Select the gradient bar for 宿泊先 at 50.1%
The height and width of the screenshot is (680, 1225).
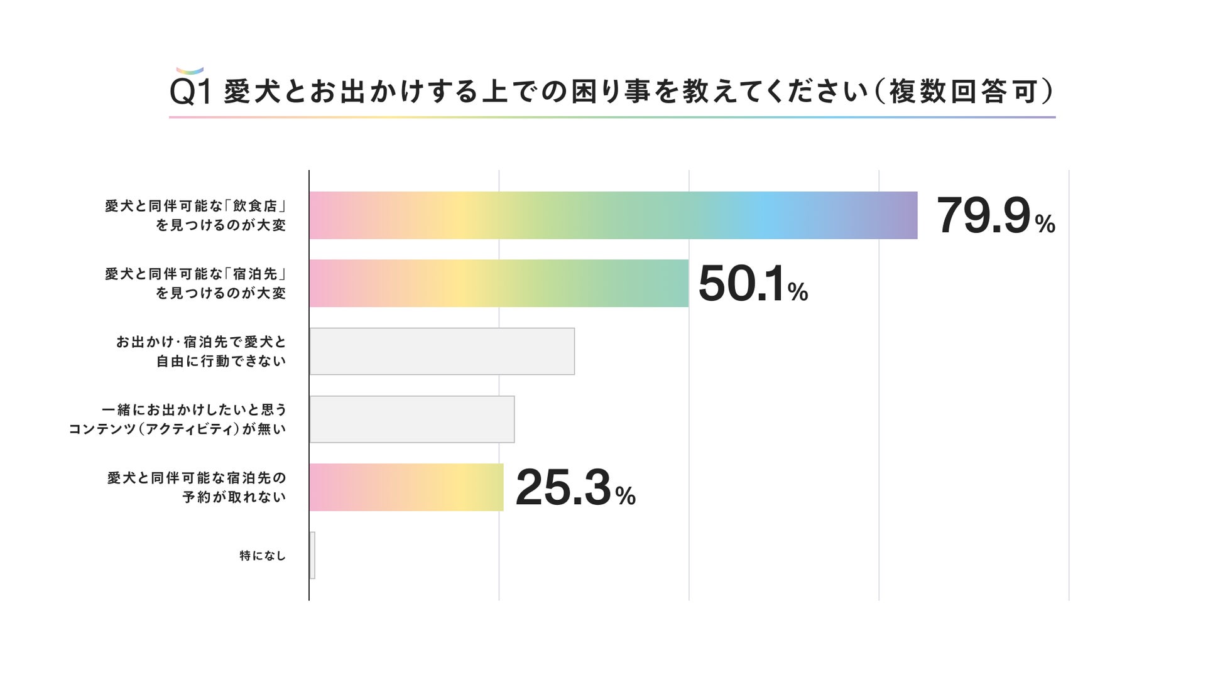[499, 283]
